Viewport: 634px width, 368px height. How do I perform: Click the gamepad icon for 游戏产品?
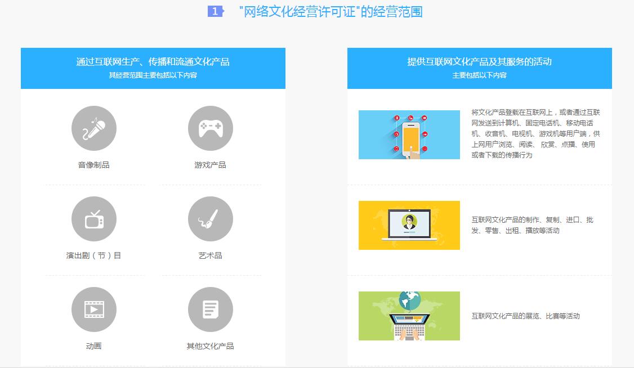click(210, 128)
